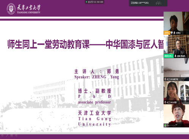Click the green 联席主持人 co-host badge
189x139 pixels.
169,56
